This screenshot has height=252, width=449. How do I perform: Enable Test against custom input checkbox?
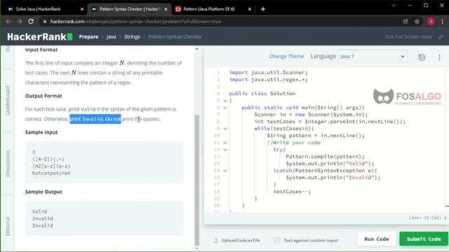277,240
